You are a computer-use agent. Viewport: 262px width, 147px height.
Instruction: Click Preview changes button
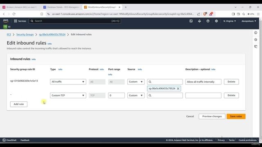[x=212, y=116]
